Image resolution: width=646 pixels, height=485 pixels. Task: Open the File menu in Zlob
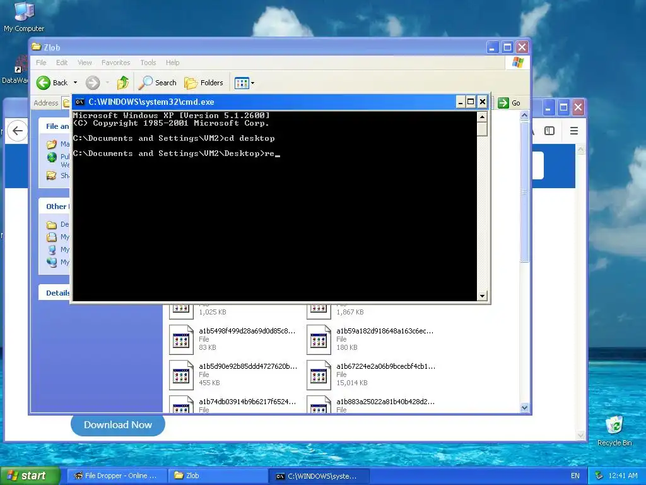click(41, 63)
